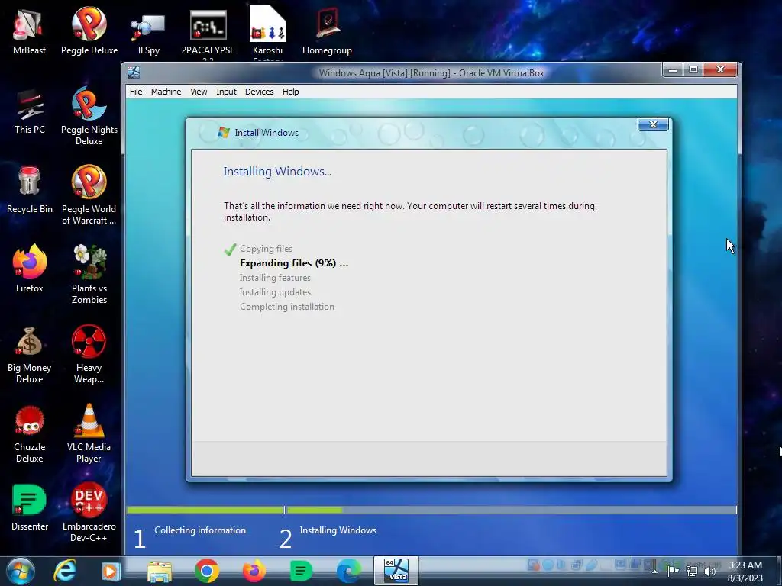Image resolution: width=782 pixels, height=586 pixels.
Task: Open Firefox from the taskbar
Action: click(254, 571)
